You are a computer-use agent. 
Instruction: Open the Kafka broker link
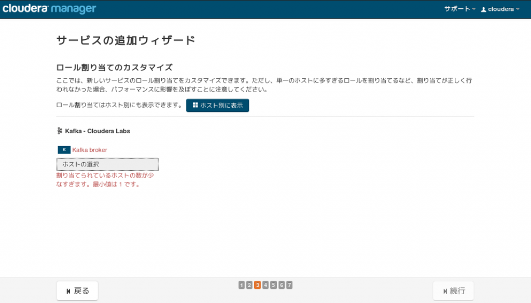click(x=90, y=150)
